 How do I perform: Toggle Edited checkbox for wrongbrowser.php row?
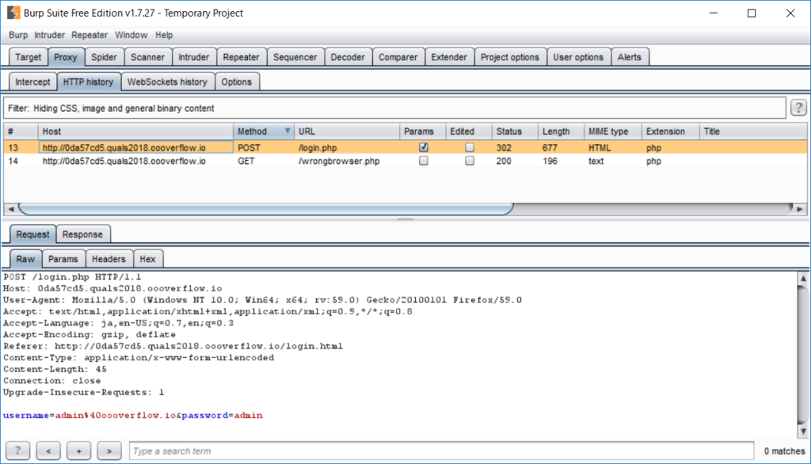coord(470,161)
